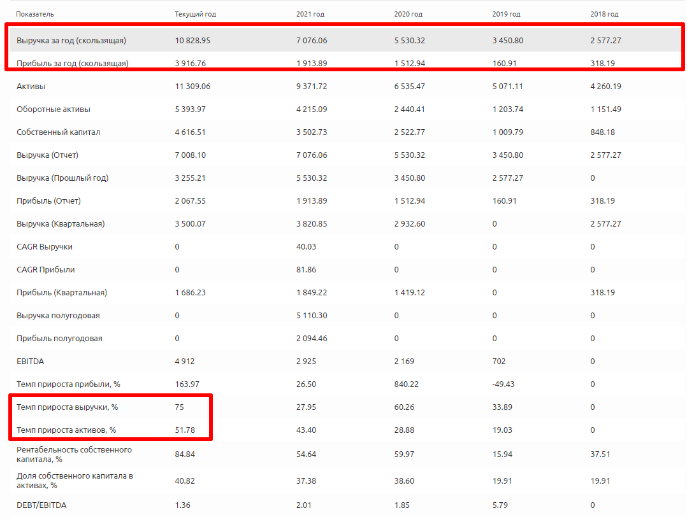
Task: Click the "Выручка за год (скользящая)" row label
Action: coord(71,40)
